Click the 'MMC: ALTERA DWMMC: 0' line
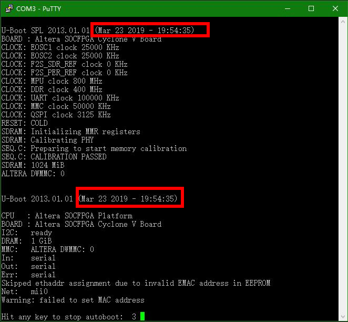The image size is (348, 322). [48, 249]
